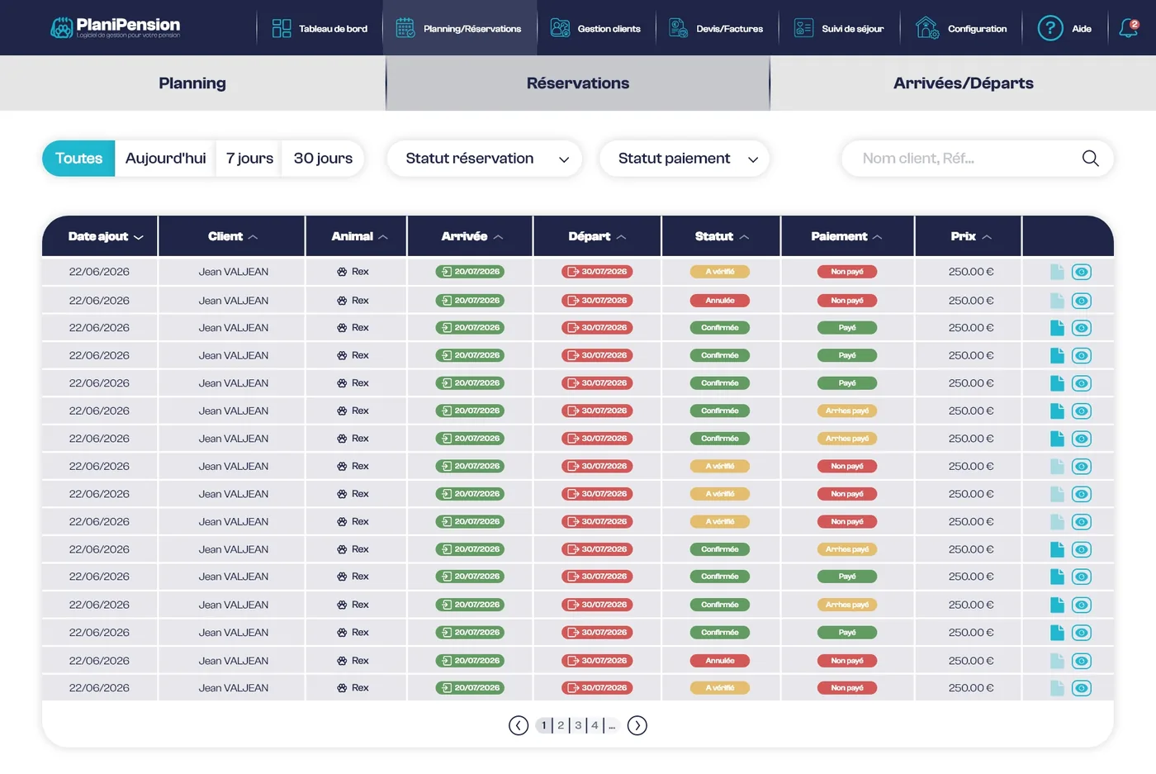Open document icon in the first table row
The image size is (1156, 774).
click(1057, 272)
